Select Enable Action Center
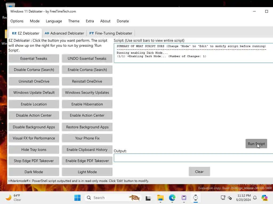This screenshot has width=273, height=204. click(x=87, y=115)
